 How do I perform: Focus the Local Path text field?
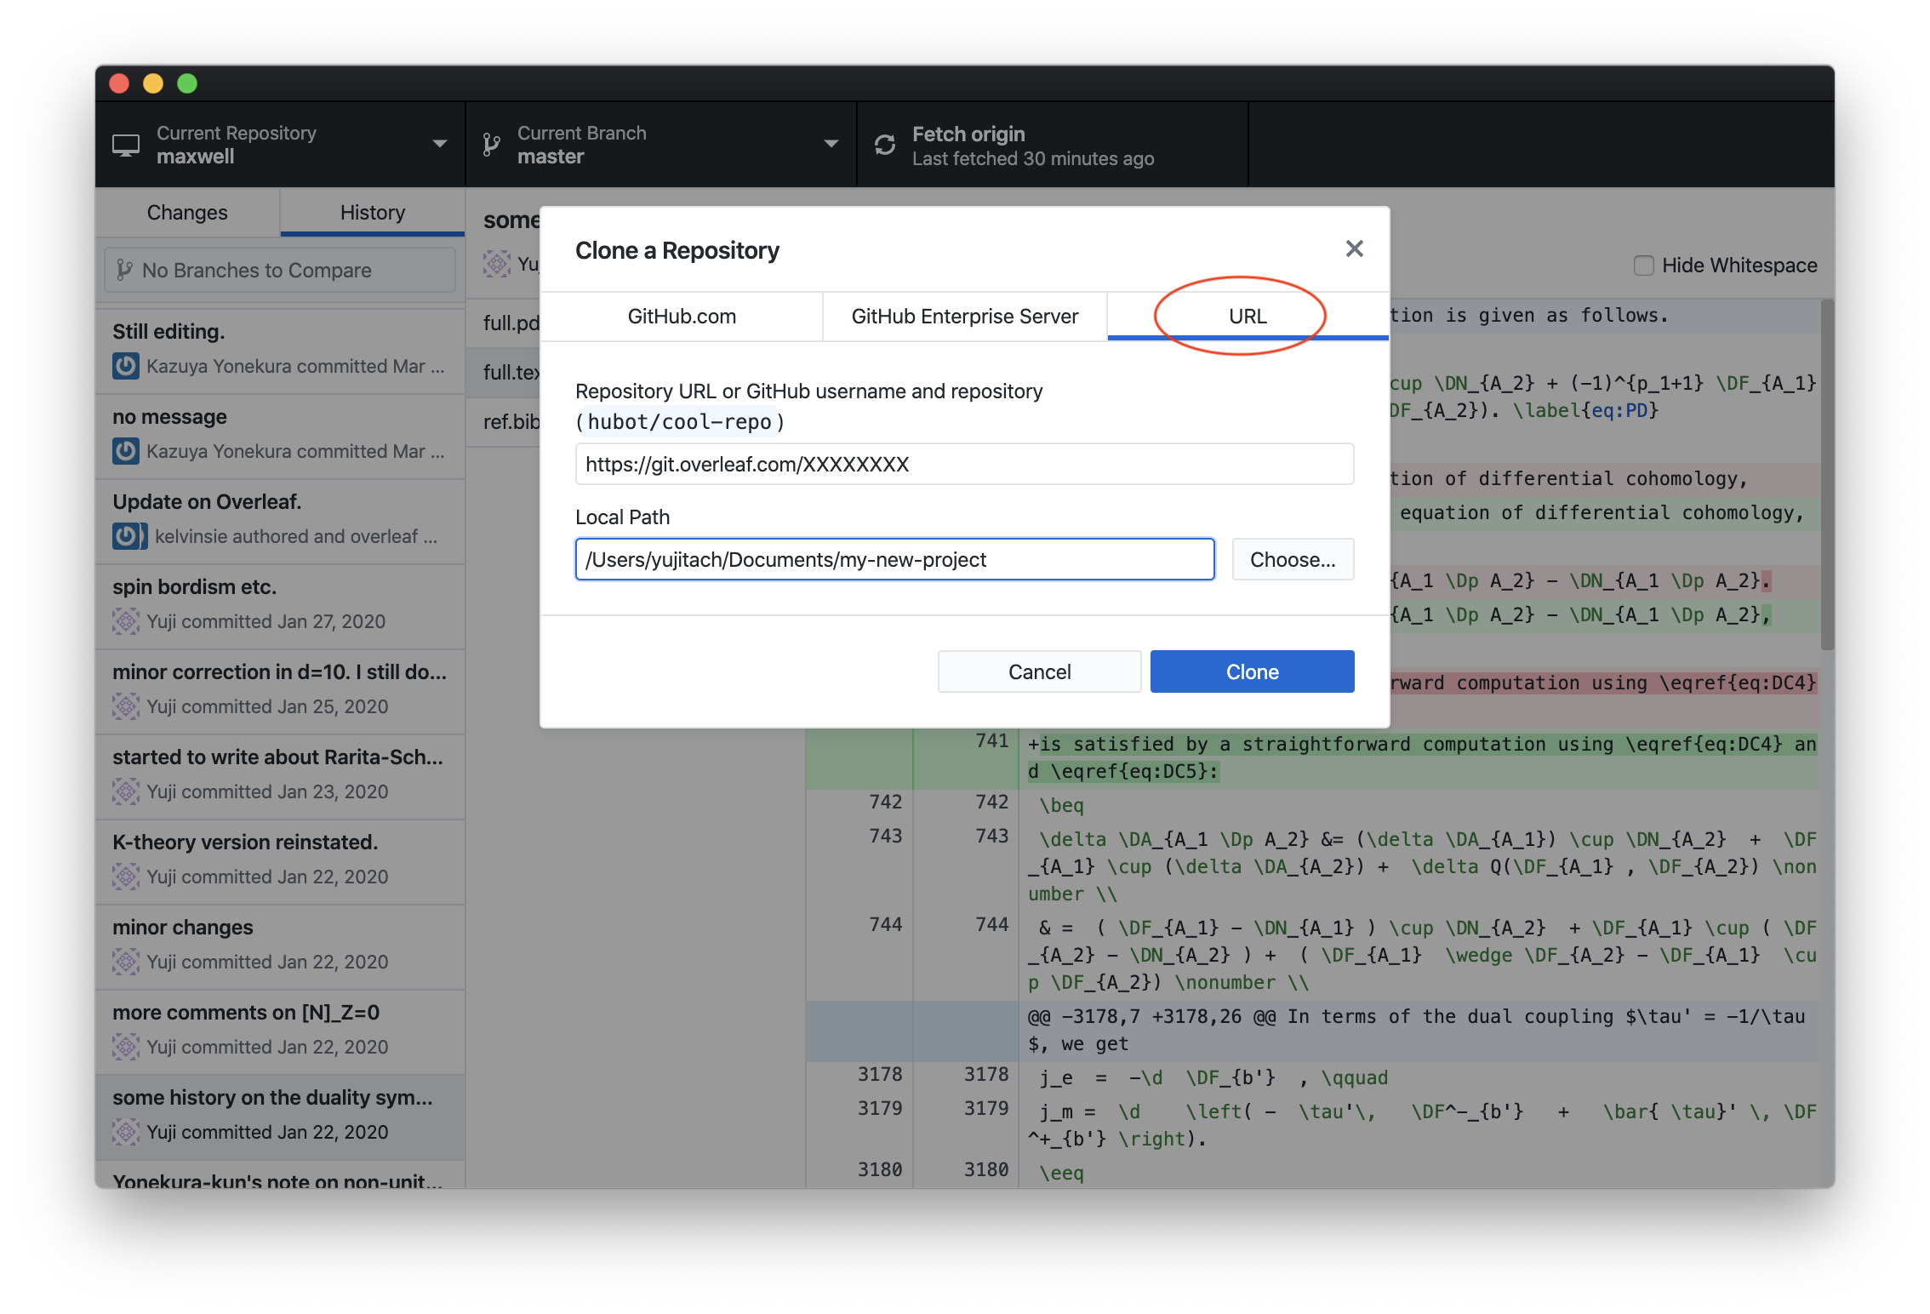tap(894, 559)
